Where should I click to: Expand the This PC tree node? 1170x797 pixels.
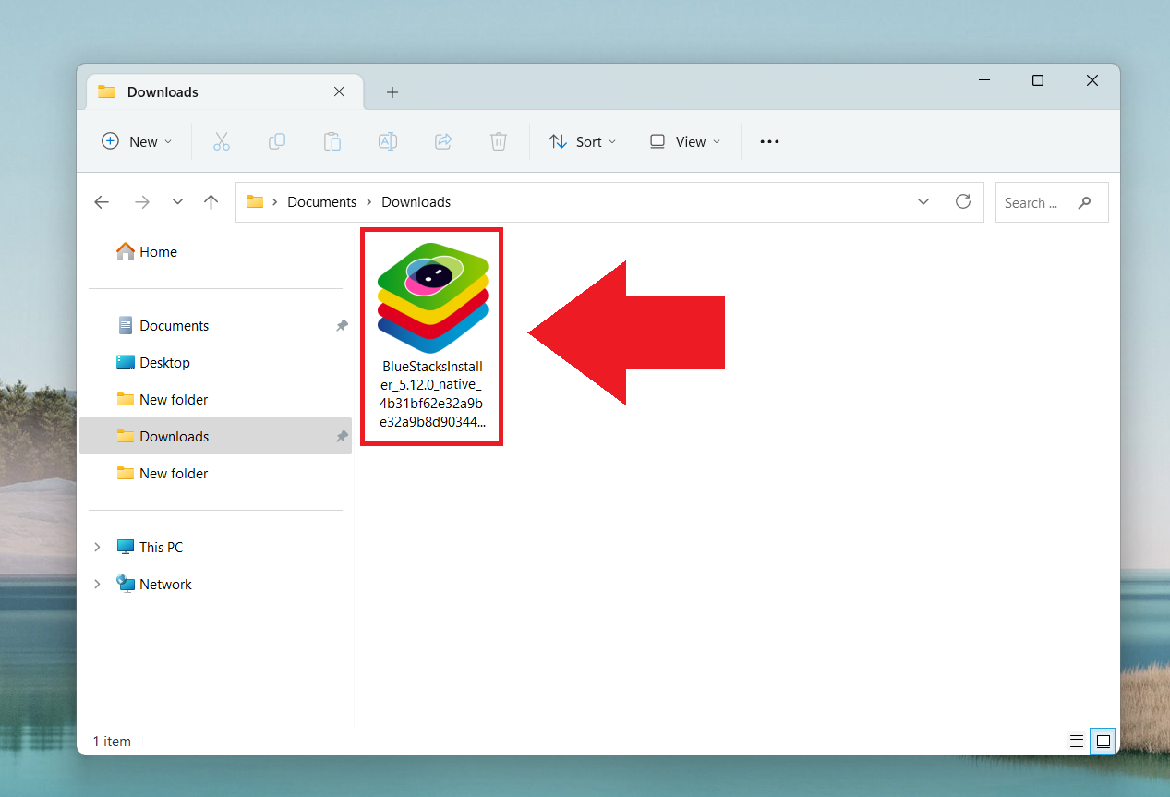[x=97, y=548]
